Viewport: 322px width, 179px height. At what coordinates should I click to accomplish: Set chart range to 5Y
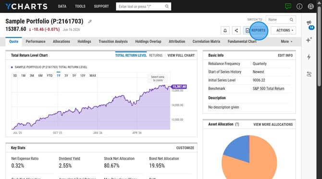click(x=74, y=76)
